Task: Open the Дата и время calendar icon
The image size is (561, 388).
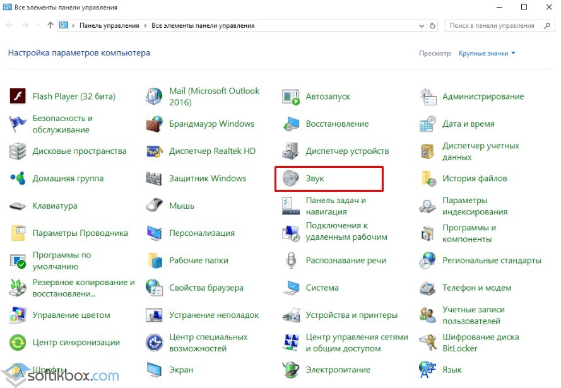Action: [x=428, y=124]
